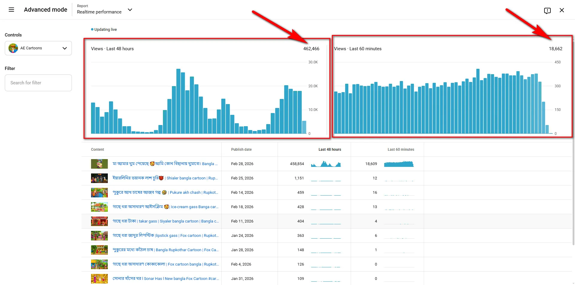Click the Search for filter field
This screenshot has width=575, height=285.
click(38, 83)
